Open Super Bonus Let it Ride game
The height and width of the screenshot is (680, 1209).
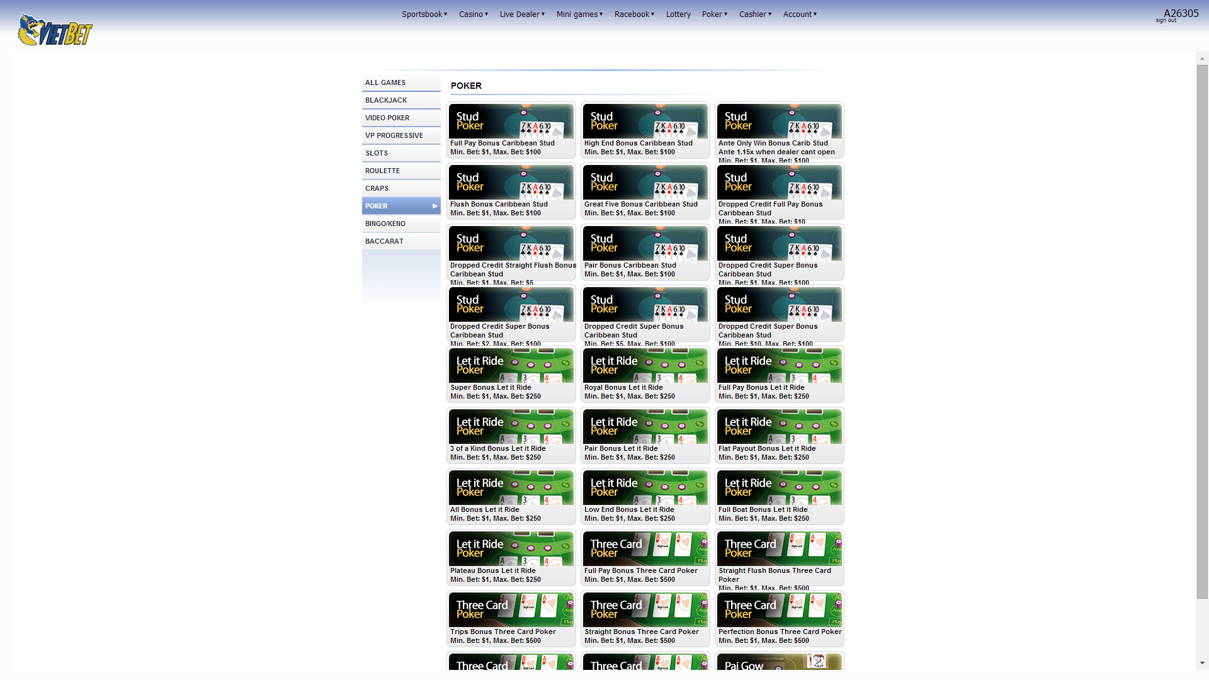point(511,366)
